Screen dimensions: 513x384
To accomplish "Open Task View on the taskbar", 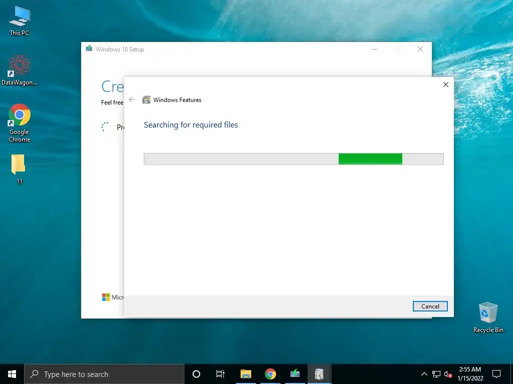I will [x=220, y=374].
